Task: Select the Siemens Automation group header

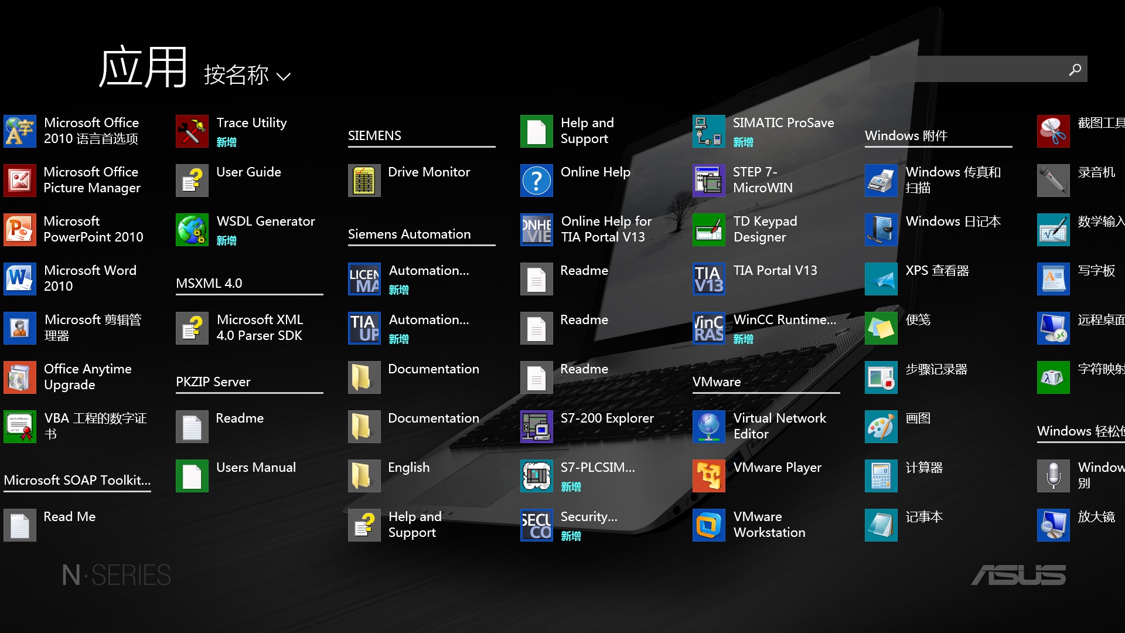Action: pos(409,234)
